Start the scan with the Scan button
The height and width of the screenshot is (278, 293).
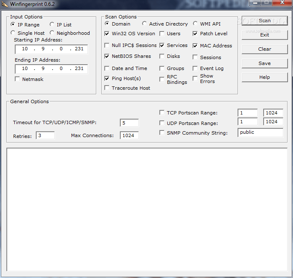(x=264, y=21)
